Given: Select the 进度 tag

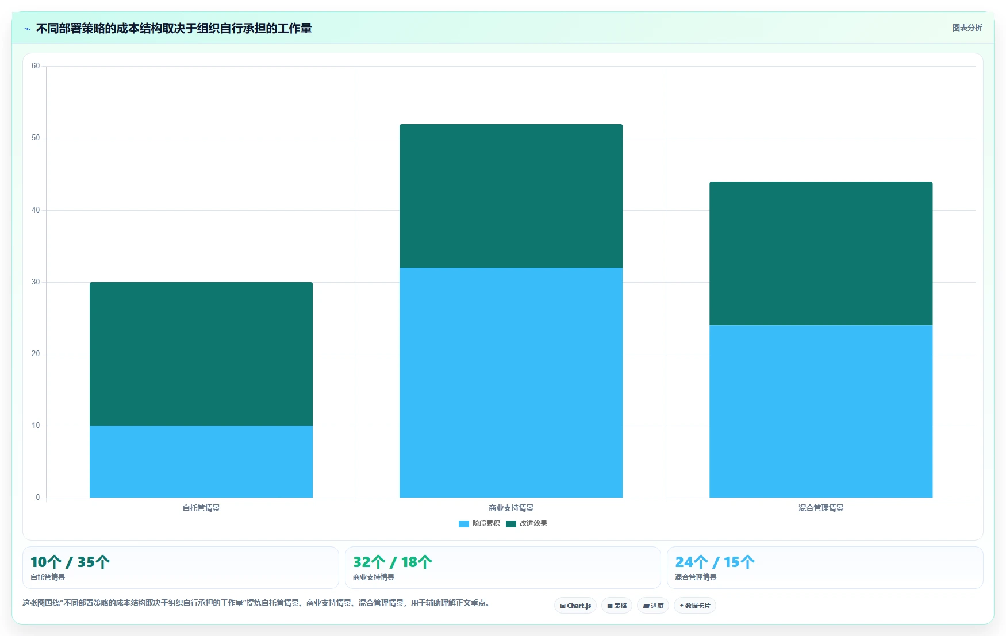Looking at the screenshot, I should pos(653,606).
